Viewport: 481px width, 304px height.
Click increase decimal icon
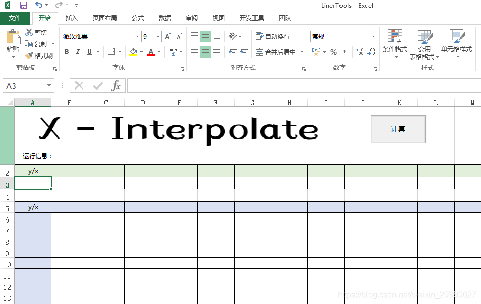pyautogui.click(x=360, y=52)
